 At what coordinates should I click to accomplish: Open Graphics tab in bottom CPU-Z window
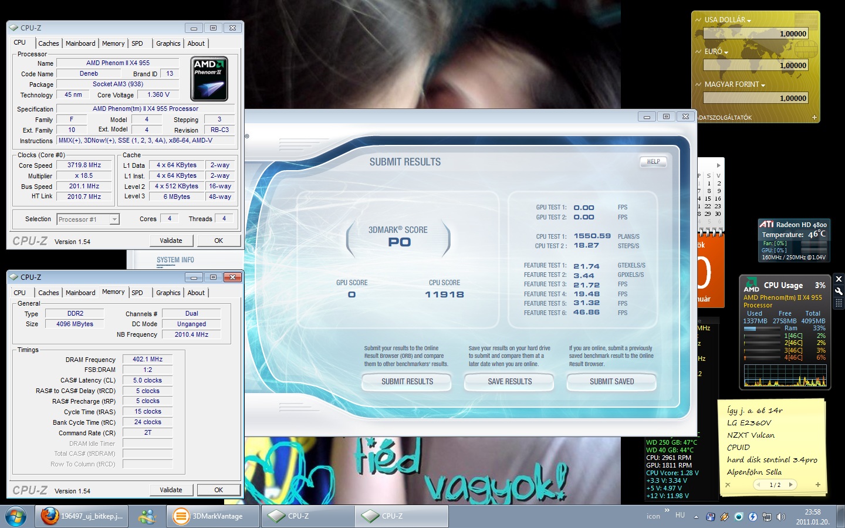click(168, 293)
